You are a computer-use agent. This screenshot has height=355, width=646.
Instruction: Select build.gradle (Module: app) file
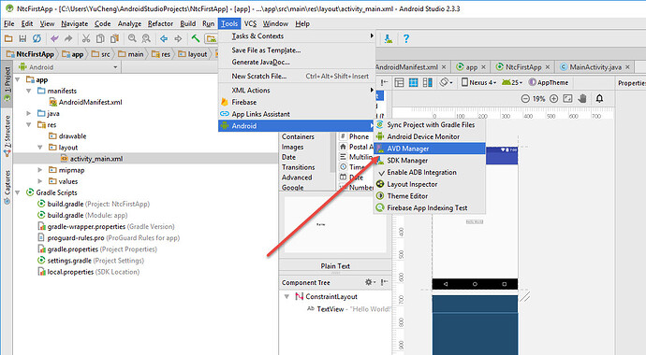point(82,215)
